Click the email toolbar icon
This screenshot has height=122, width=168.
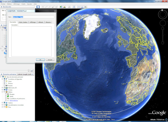click(79, 7)
